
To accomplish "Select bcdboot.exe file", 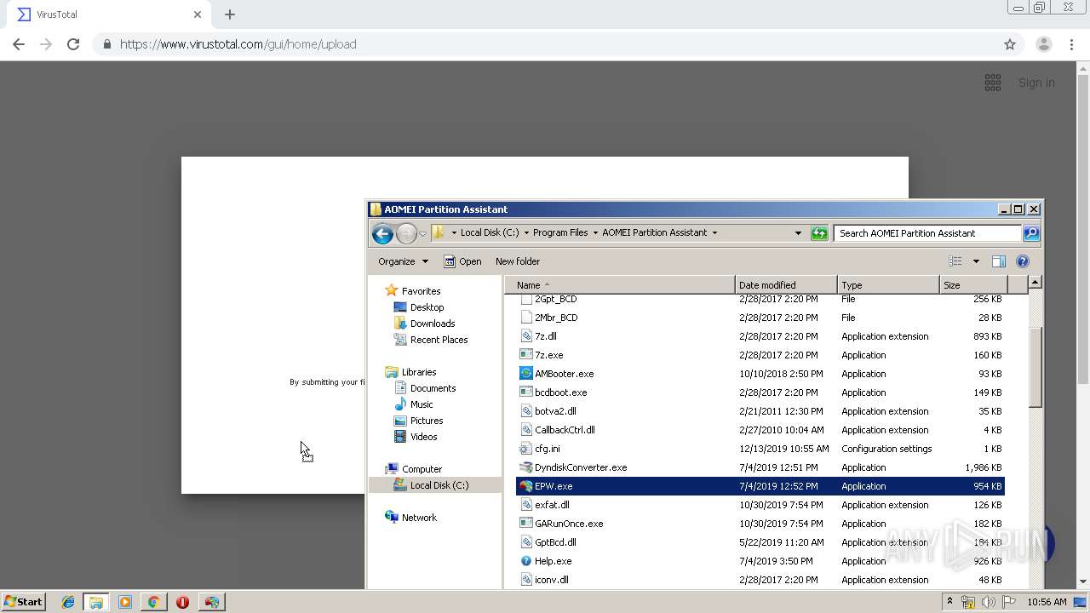I will pyautogui.click(x=560, y=392).
